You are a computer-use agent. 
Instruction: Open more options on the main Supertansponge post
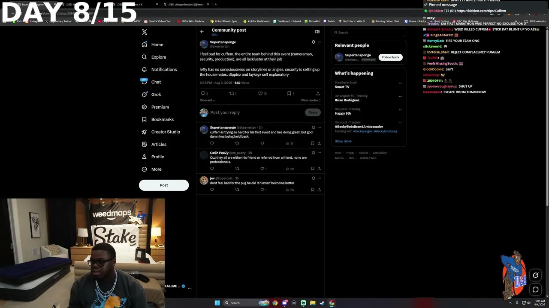click(x=319, y=42)
